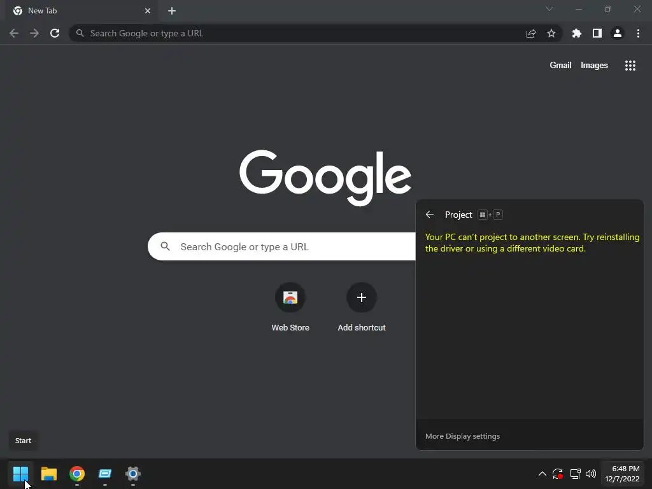Click the volume speaker tray icon
This screenshot has height=489, width=652.
[x=591, y=474]
